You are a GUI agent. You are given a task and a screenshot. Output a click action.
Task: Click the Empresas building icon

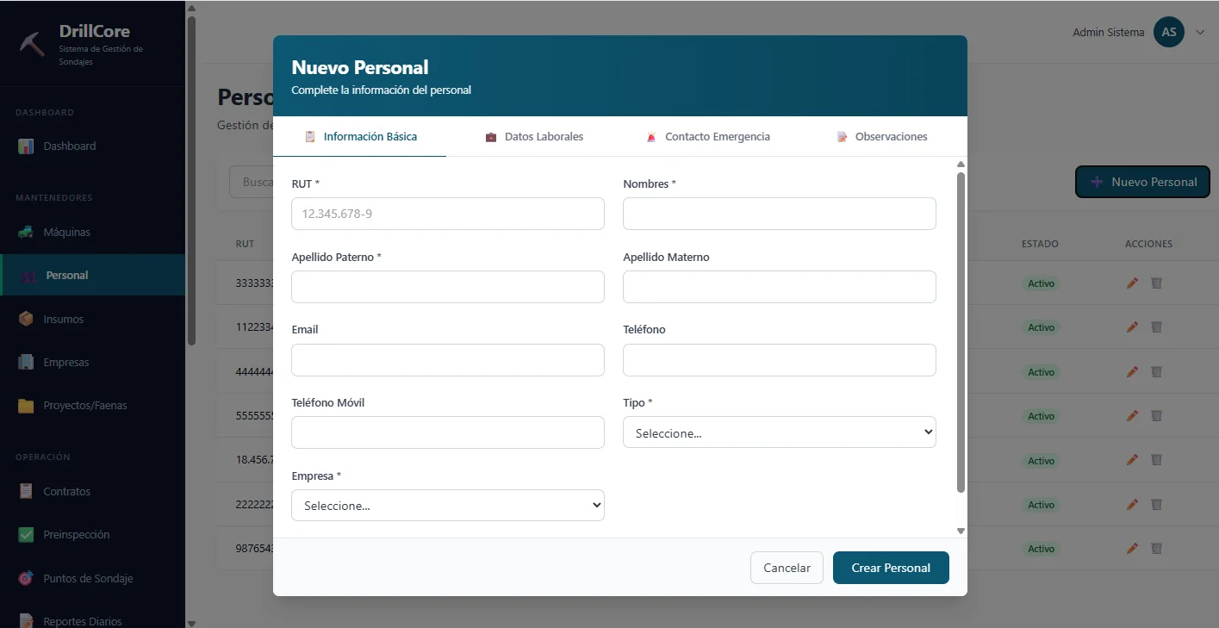point(26,363)
